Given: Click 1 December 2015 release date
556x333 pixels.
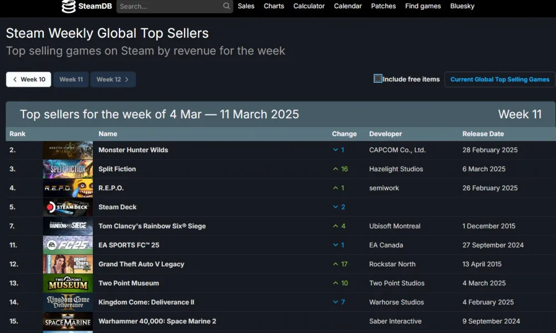Looking at the screenshot, I should [489, 226].
